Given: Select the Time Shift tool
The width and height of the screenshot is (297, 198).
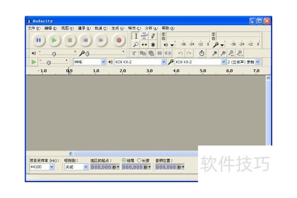Looking at the screenshot, I should pyautogui.click(x=145, y=45).
